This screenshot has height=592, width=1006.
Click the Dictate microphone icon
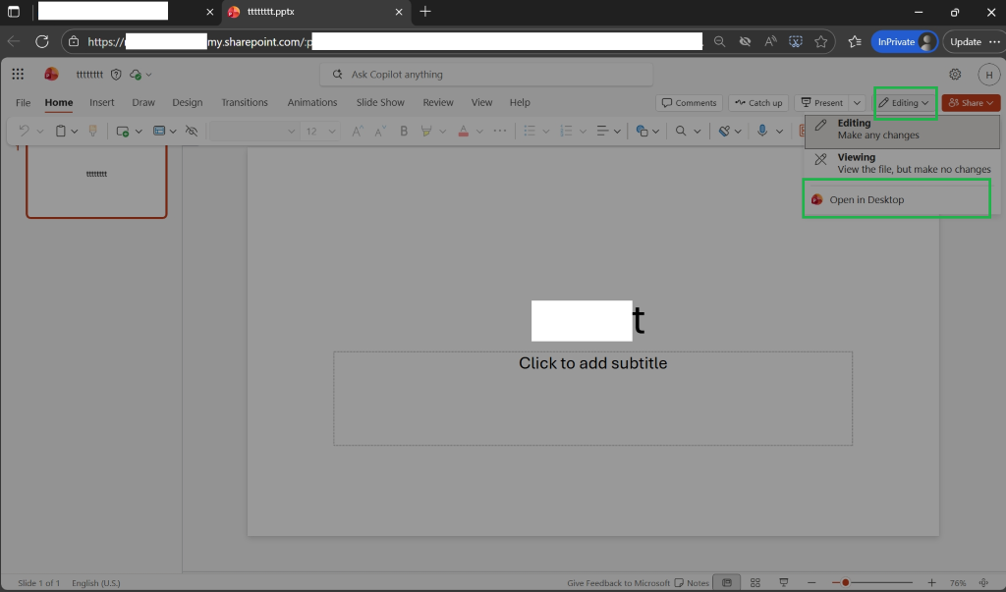761,131
